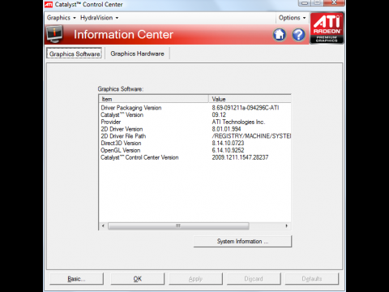
Task: Switch to the Graphics Software tab
Action: (75, 54)
